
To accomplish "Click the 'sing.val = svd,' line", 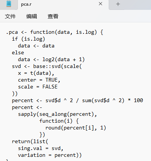I will pyautogui.click(x=40, y=148).
